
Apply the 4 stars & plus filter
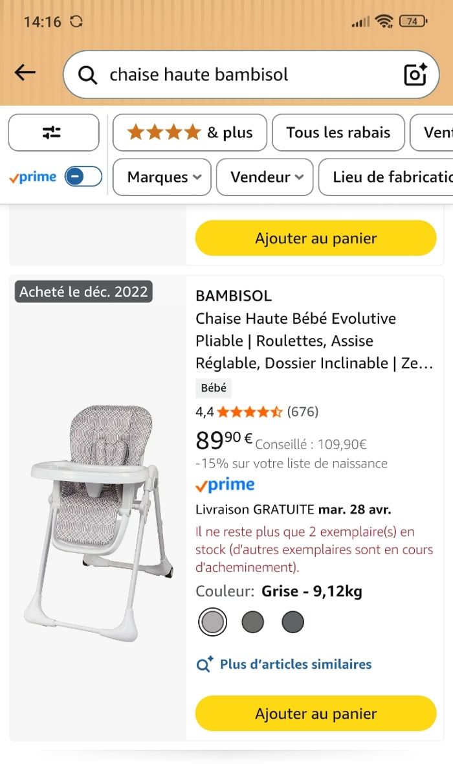coord(190,133)
